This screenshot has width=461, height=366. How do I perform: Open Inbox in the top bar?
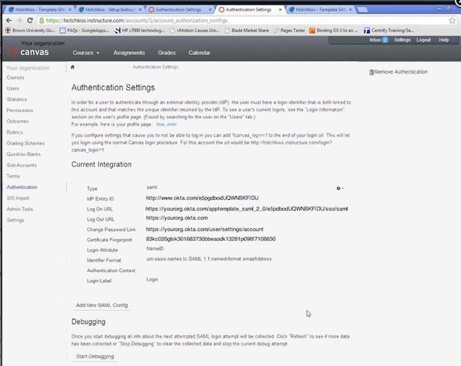pos(378,40)
